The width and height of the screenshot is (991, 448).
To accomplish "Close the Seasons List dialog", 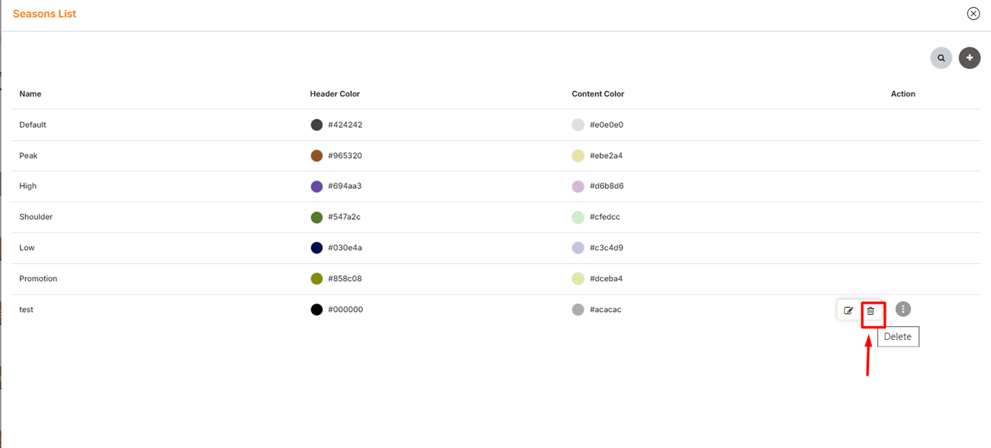I will coord(973,13).
